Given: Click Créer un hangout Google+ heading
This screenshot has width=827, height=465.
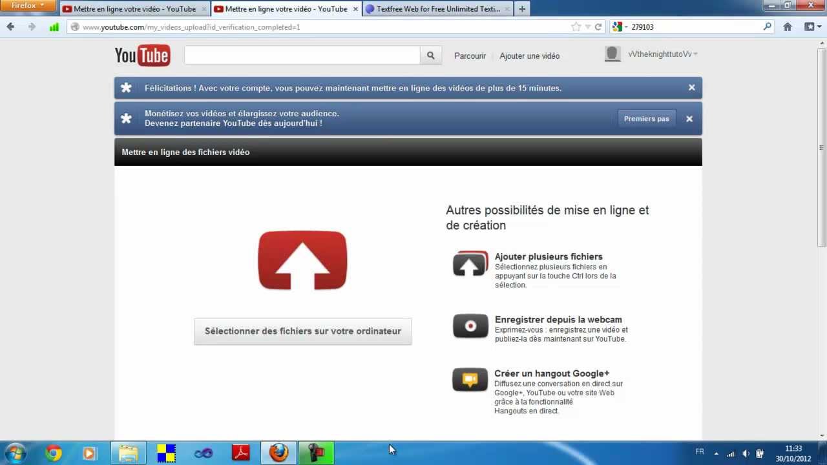Looking at the screenshot, I should (x=552, y=373).
